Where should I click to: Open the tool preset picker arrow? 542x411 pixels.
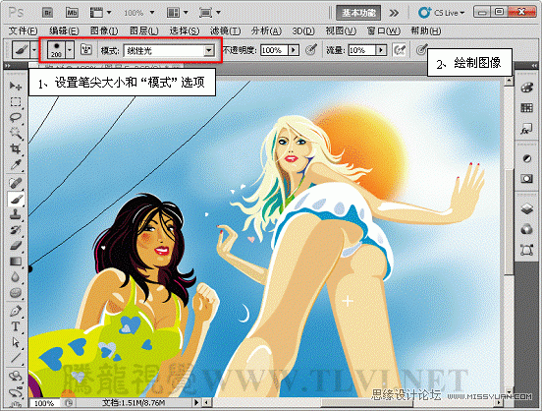(x=33, y=50)
